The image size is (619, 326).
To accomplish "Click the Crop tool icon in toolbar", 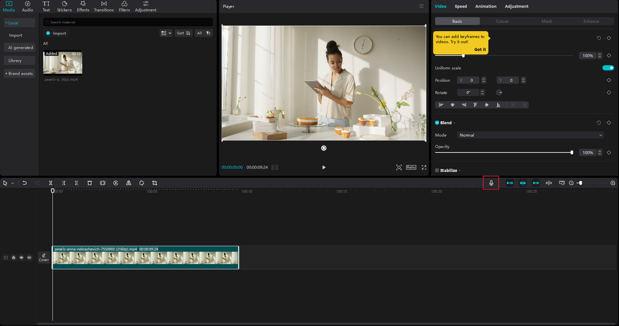I will [155, 183].
